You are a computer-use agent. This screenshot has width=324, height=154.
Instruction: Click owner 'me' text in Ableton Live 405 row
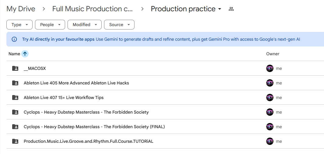coord(279,83)
